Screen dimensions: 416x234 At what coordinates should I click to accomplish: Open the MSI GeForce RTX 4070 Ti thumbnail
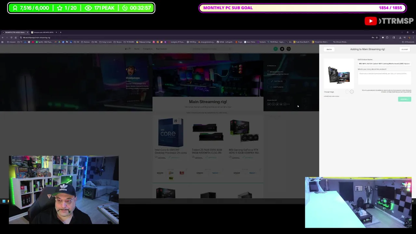(x=244, y=131)
